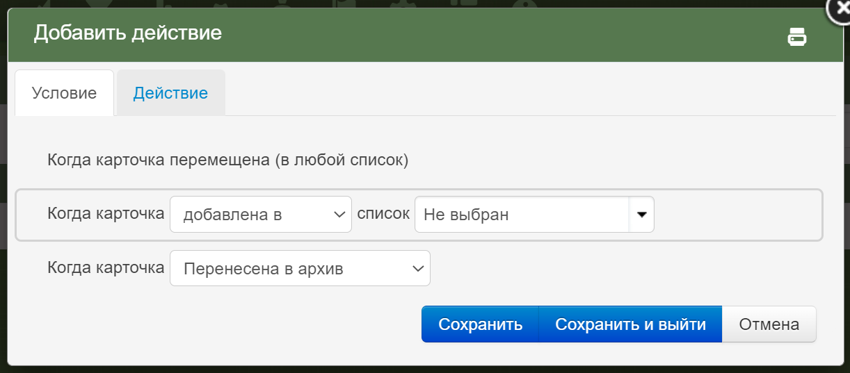The image size is (850, 373).
Task: Click the 'Добавить действие' dialog title
Action: (128, 32)
